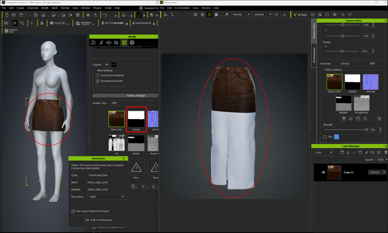
Task: Adjust the Strength slider handle
Action: pyautogui.click(x=366, y=130)
